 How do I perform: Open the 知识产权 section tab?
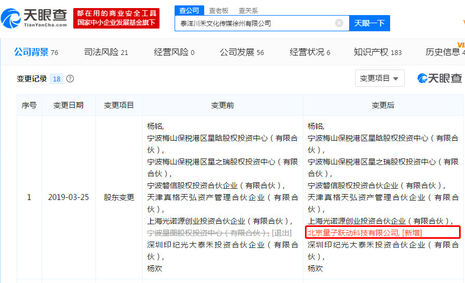(x=378, y=52)
